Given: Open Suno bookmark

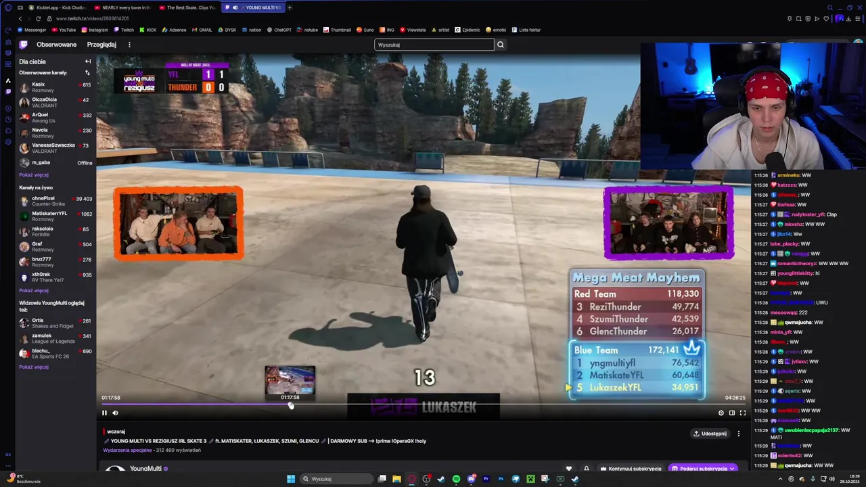Looking at the screenshot, I should [x=365, y=30].
